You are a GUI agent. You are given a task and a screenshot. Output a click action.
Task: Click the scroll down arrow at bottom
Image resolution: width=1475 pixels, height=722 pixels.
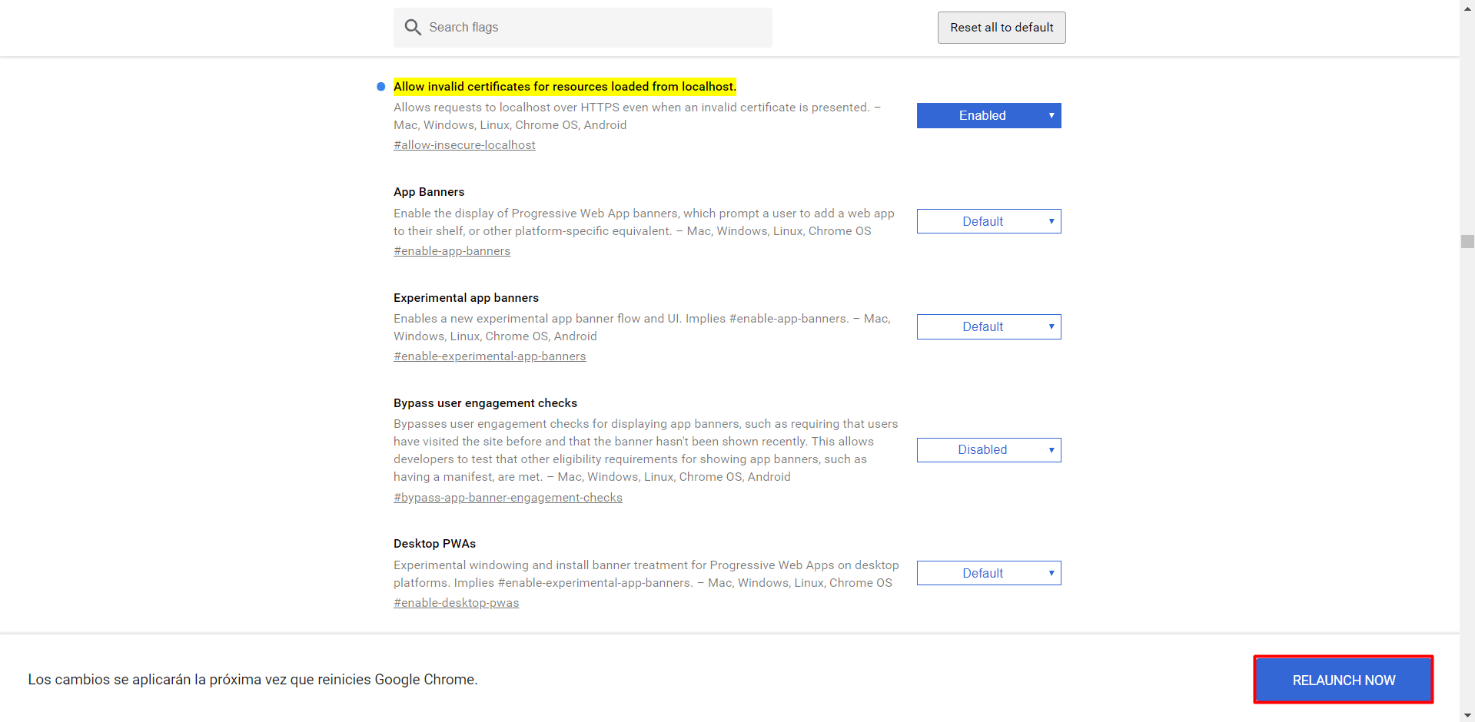click(x=1467, y=716)
